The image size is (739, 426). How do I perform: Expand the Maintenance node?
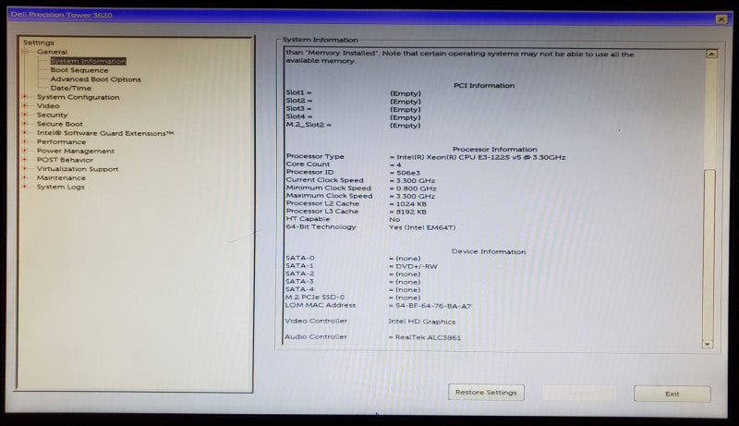[25, 177]
